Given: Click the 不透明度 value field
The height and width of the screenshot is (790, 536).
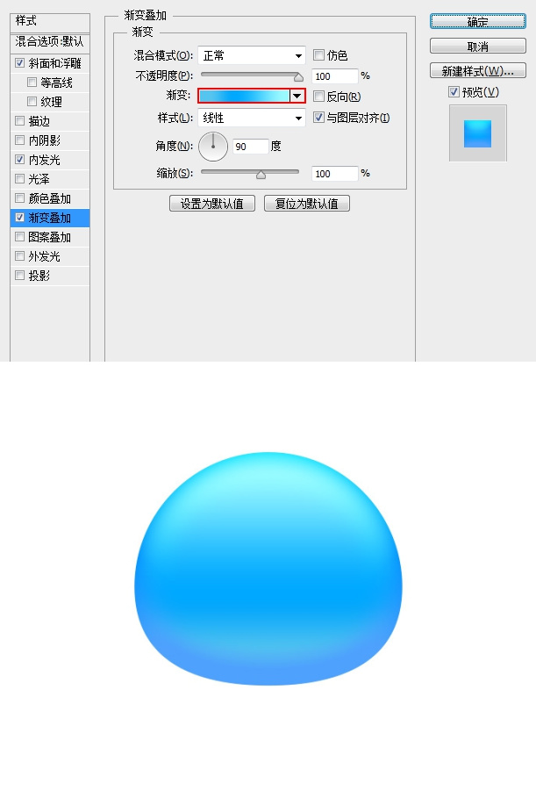Looking at the screenshot, I should [x=334, y=76].
